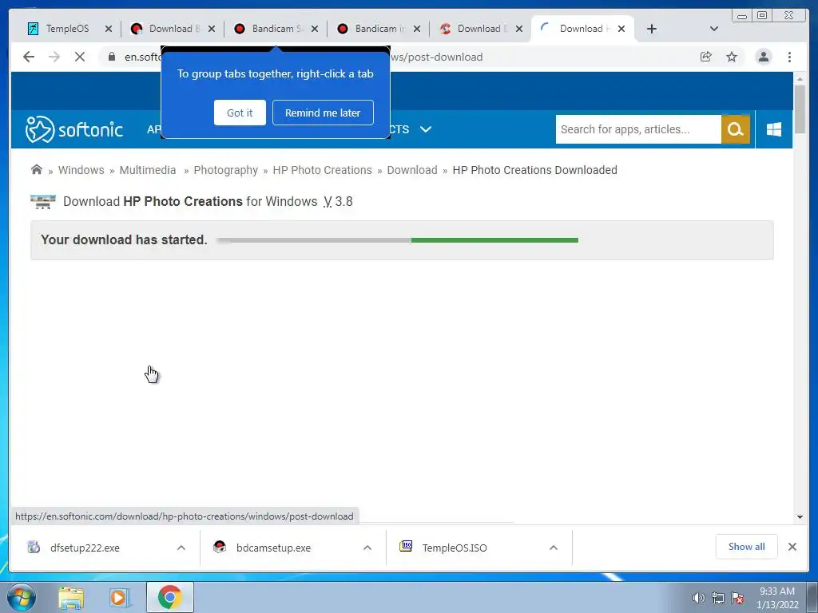Screen dimensions: 818x613
Task: Click the HP Photo Creations app icon
Action: click(43, 202)
